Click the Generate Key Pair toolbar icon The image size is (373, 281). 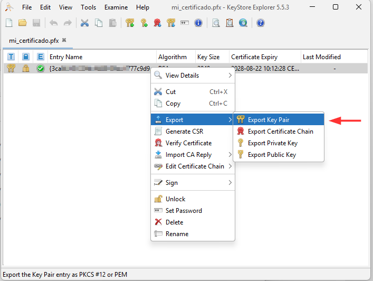(130, 23)
